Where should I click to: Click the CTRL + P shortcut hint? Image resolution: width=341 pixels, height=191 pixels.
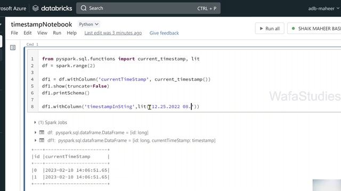point(207,8)
